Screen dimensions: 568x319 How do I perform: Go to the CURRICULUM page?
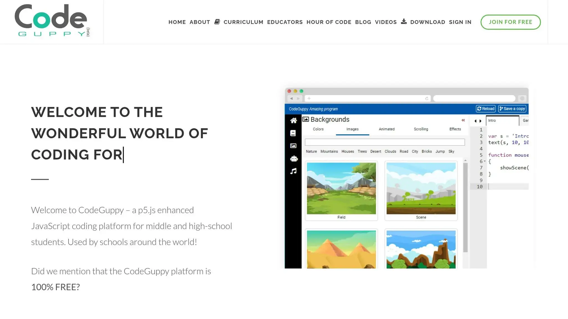243,22
